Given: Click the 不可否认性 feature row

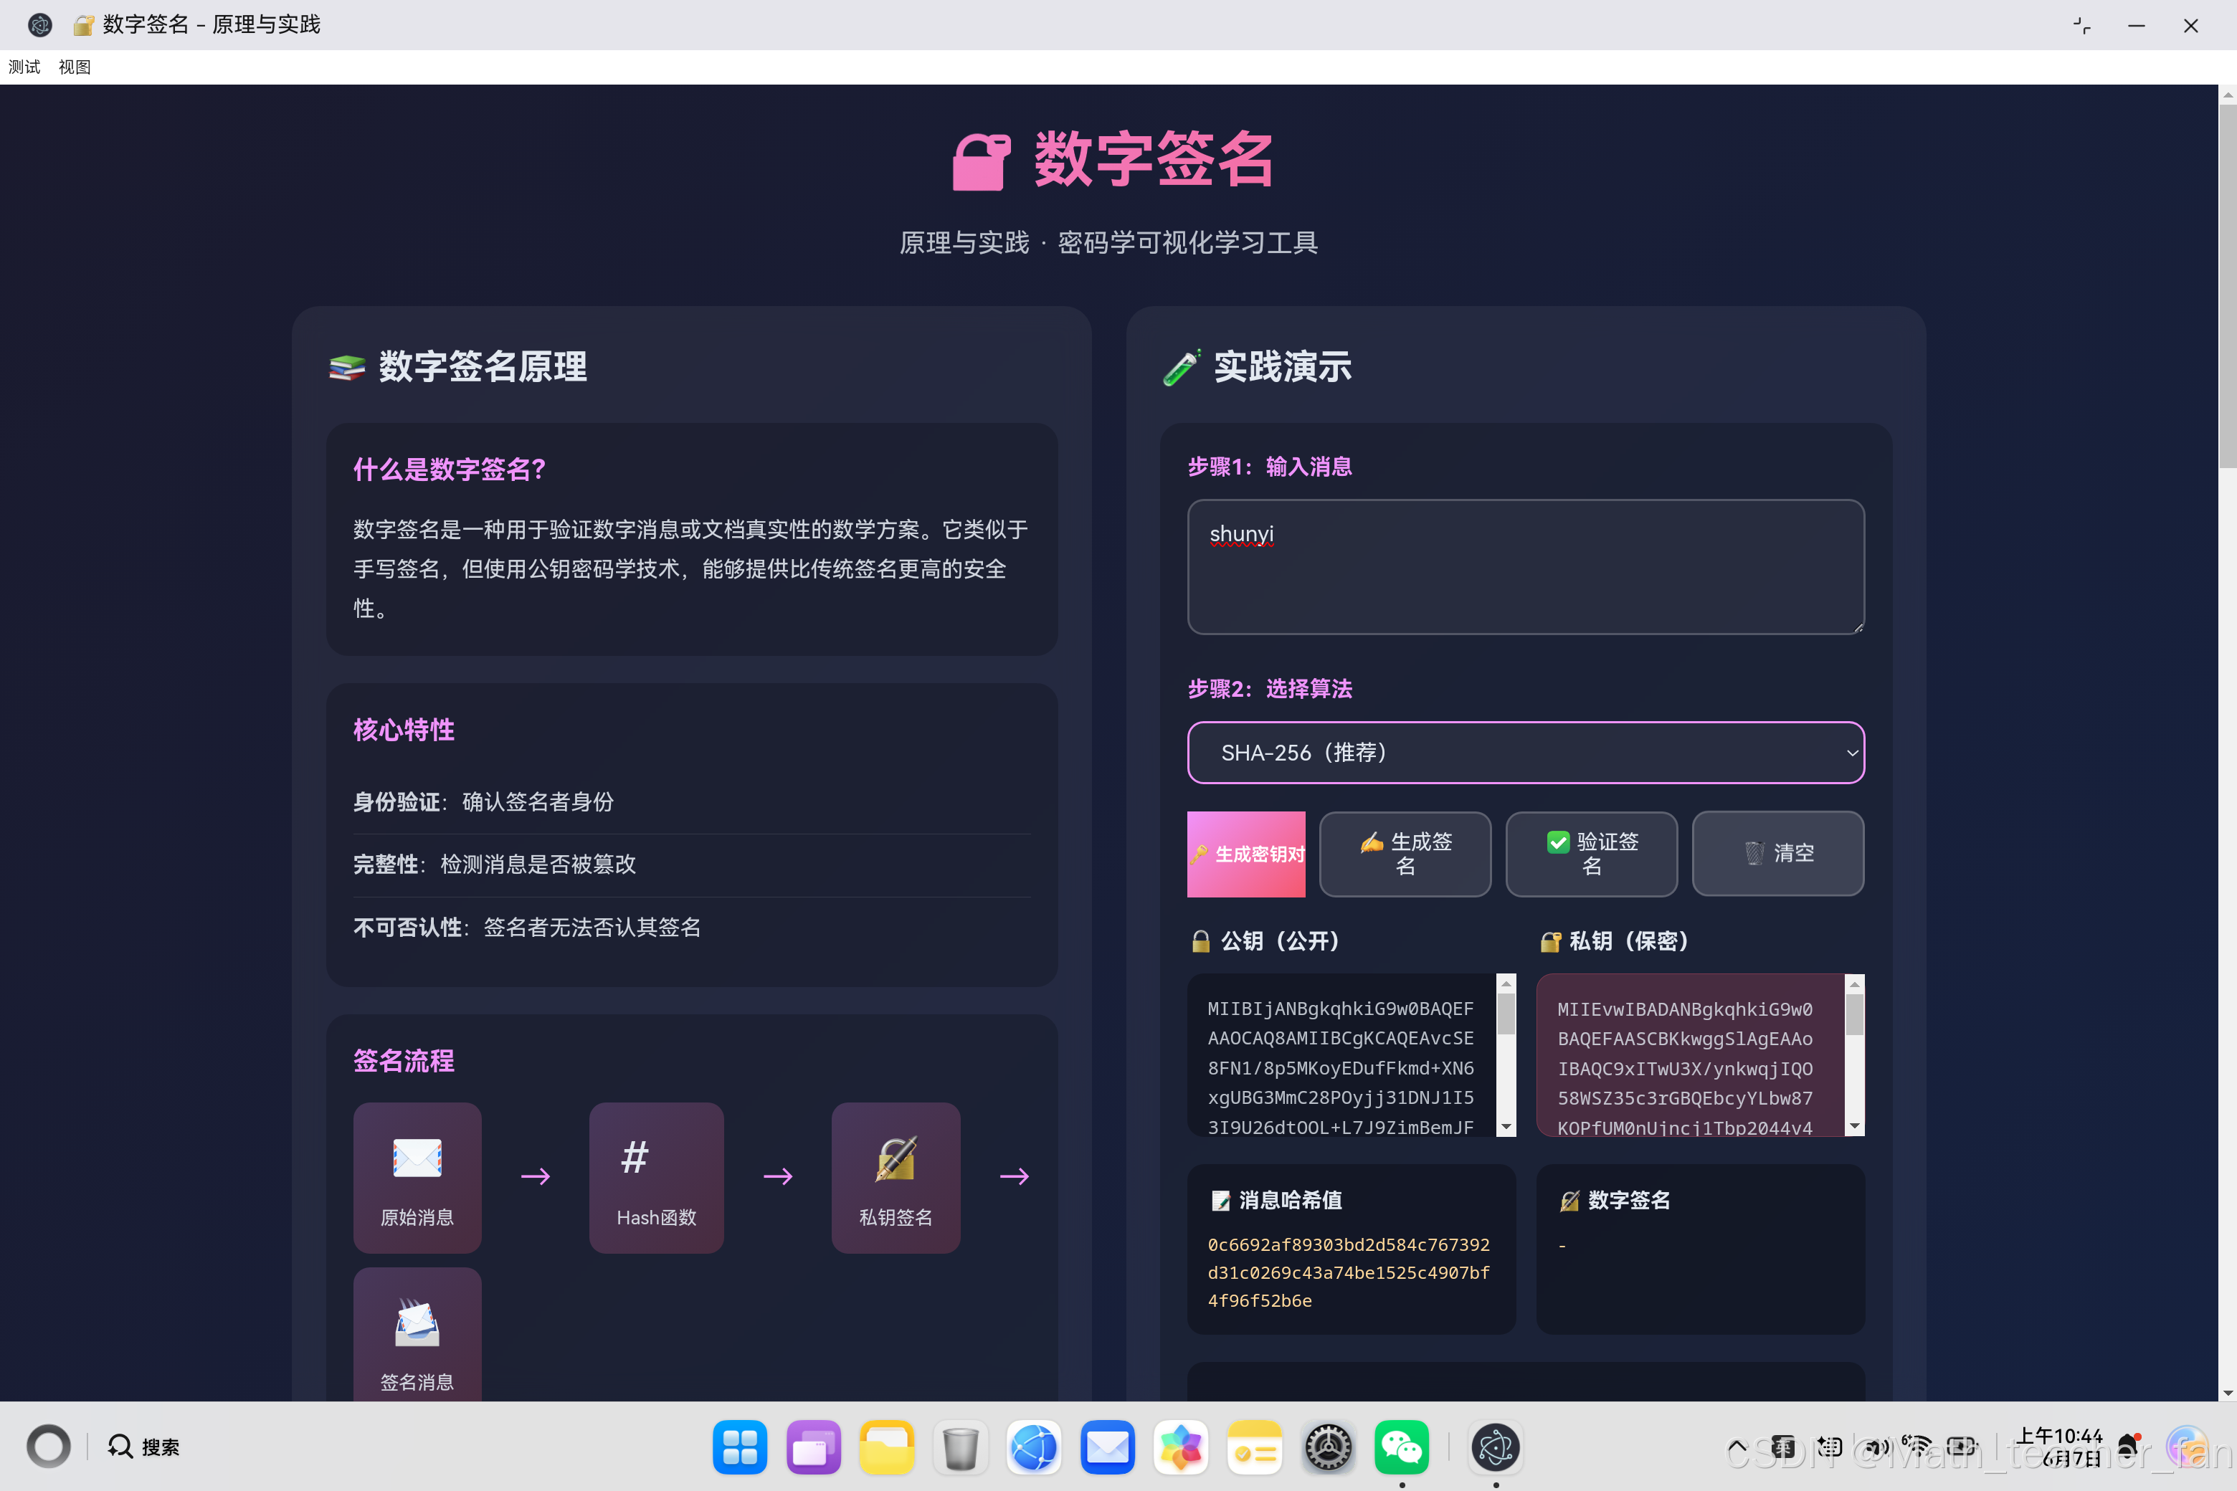Looking at the screenshot, I should tap(691, 927).
